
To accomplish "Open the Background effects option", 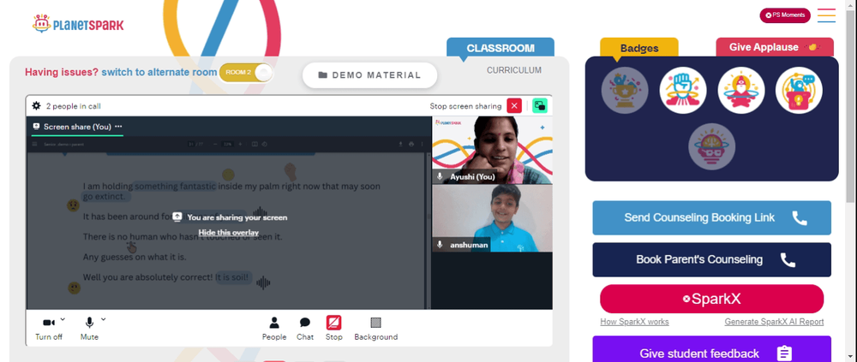I will coord(376,329).
